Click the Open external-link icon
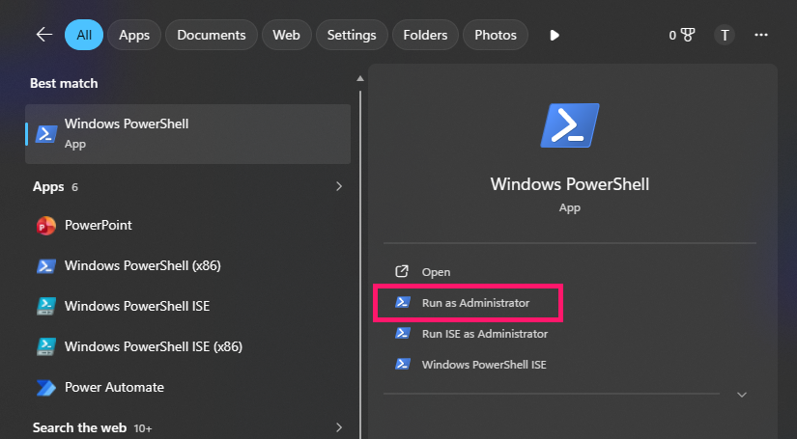797x439 pixels. pos(402,271)
